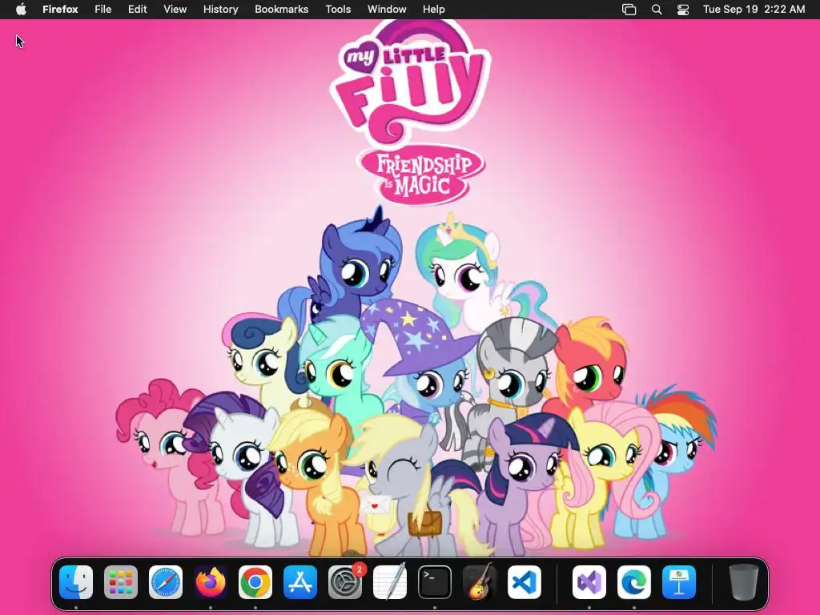Viewport: 820px width, 615px height.
Task: Click the date and time clock
Action: (754, 10)
